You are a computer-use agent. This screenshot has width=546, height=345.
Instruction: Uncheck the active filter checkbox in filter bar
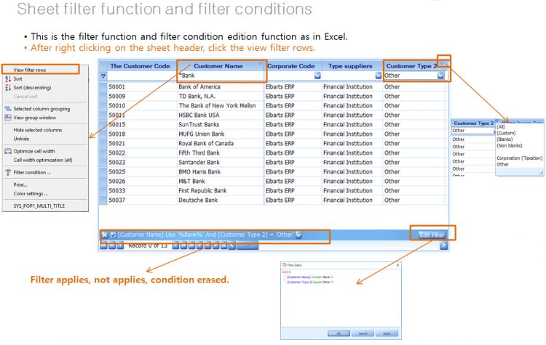pyautogui.click(x=113, y=235)
